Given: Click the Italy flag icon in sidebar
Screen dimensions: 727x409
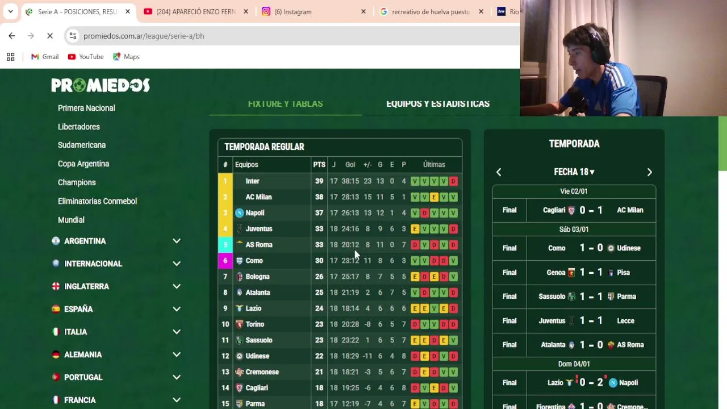Looking at the screenshot, I should (56, 332).
